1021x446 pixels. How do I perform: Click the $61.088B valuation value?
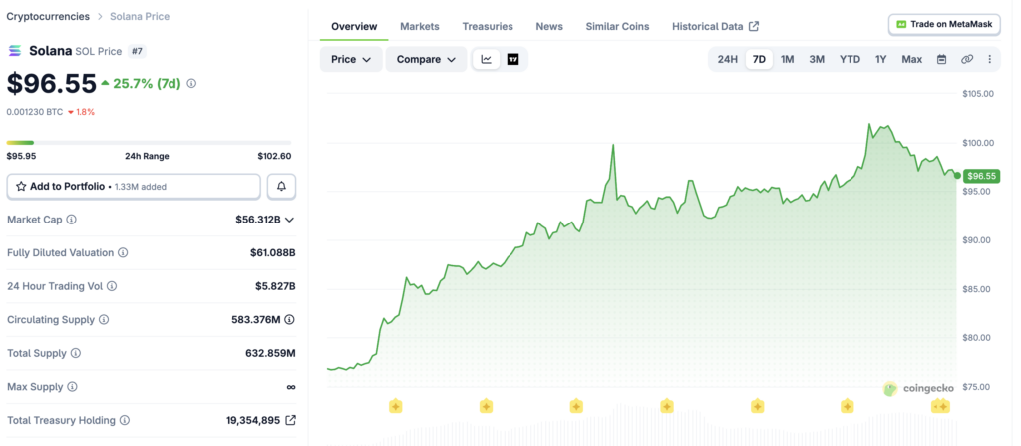tap(273, 253)
